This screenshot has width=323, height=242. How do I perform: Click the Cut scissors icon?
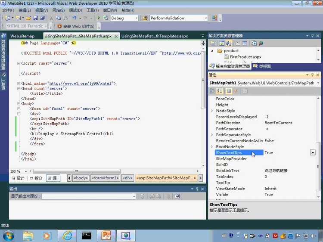(51, 18)
